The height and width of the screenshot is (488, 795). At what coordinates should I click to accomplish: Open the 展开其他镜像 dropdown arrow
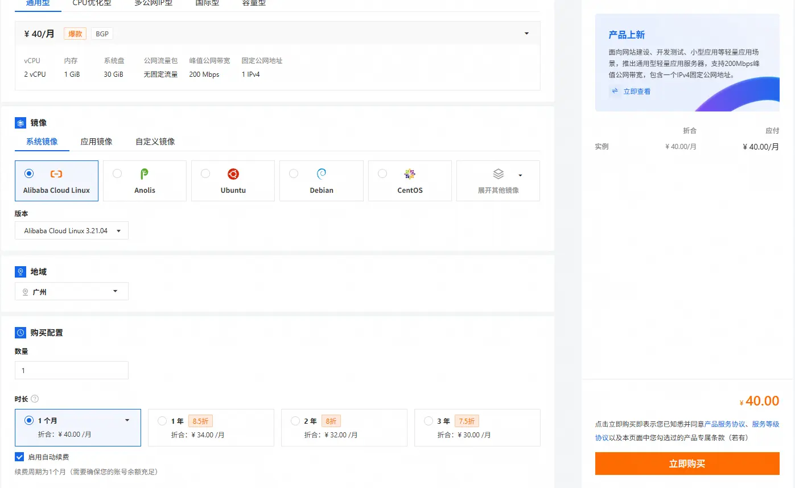pos(520,175)
